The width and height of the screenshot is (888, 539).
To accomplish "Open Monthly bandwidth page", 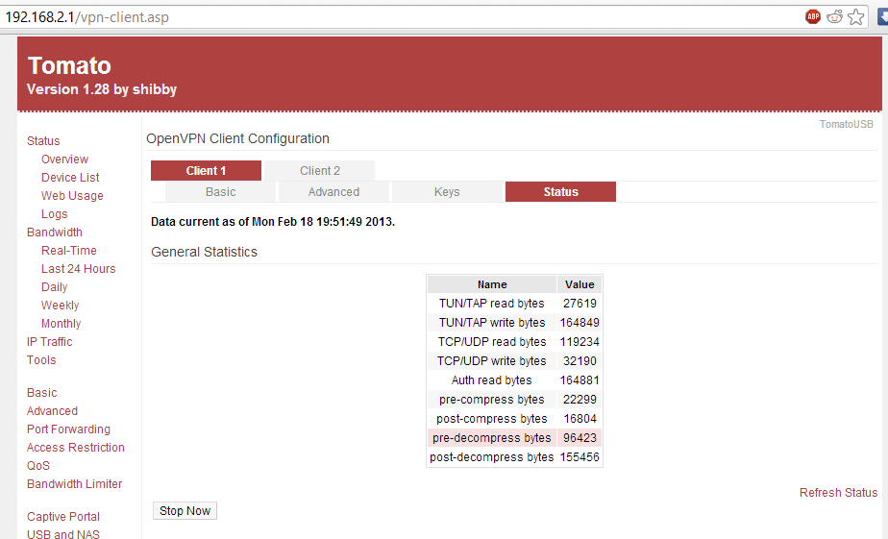I will click(61, 323).
